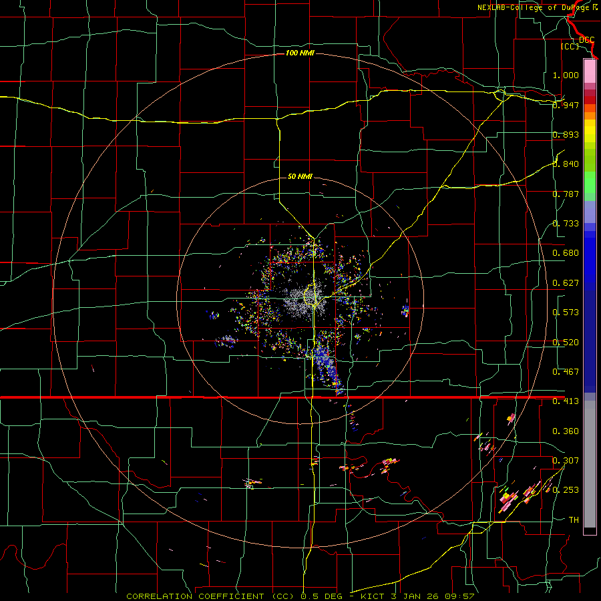Select the 0.360 value on the color scale
601x601 pixels.
[x=566, y=431]
